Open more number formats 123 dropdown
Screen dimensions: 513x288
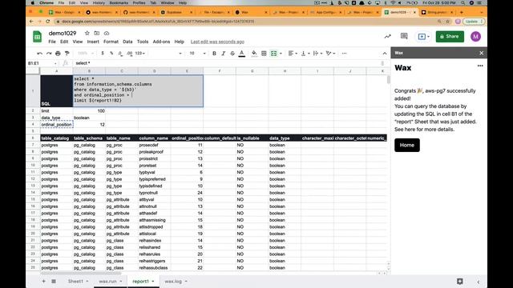(x=140, y=54)
